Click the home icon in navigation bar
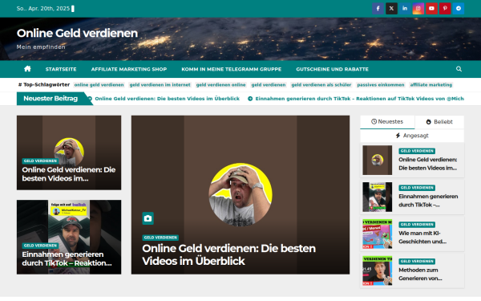Image resolution: width=481 pixels, height=301 pixels. tap(27, 69)
